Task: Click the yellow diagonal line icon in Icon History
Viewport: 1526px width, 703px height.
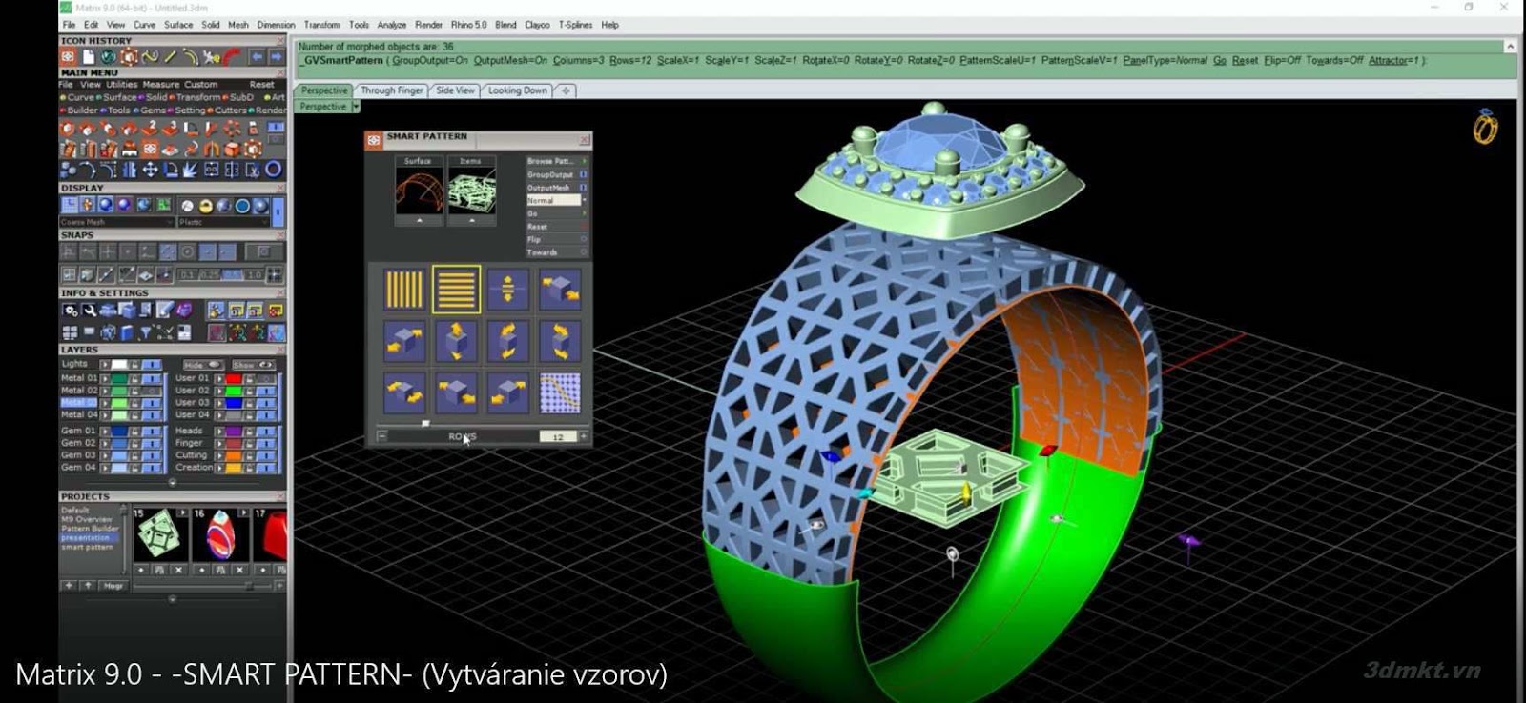Action: pos(170,57)
